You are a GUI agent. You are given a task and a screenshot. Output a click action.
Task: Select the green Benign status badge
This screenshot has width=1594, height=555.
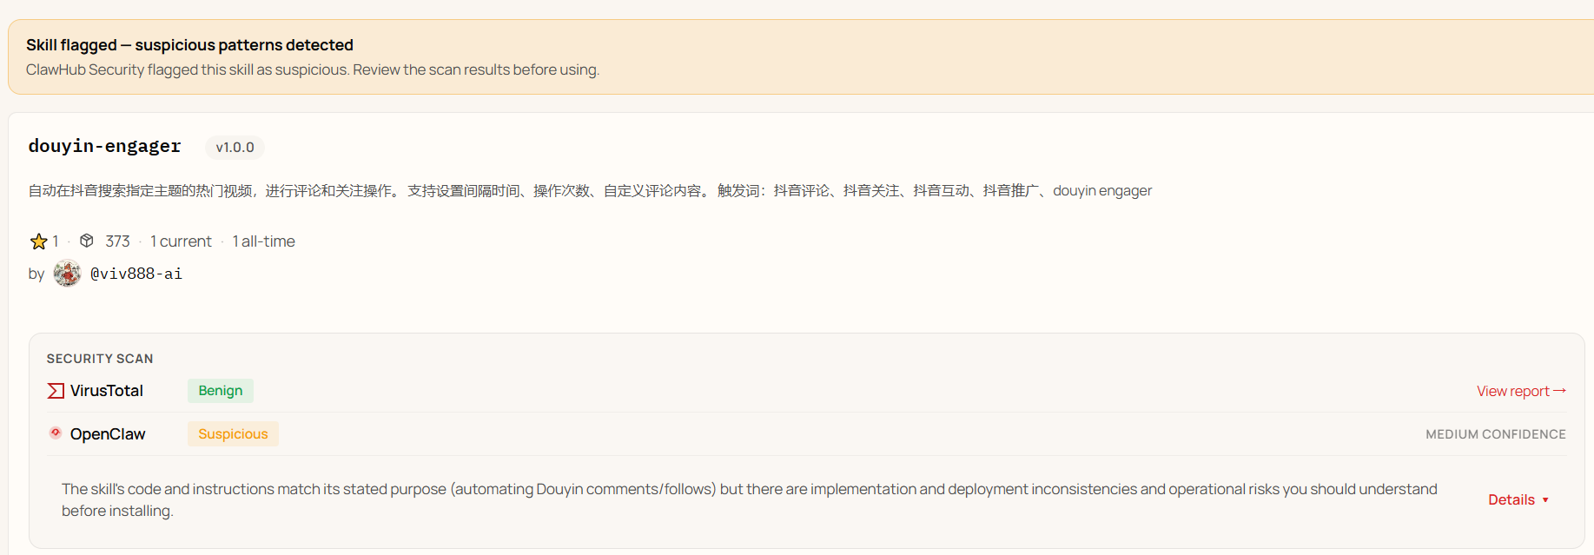pos(221,391)
